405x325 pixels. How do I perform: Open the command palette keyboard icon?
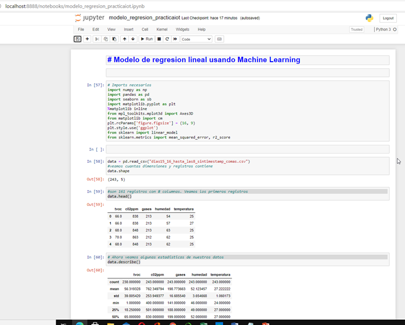[219, 39]
